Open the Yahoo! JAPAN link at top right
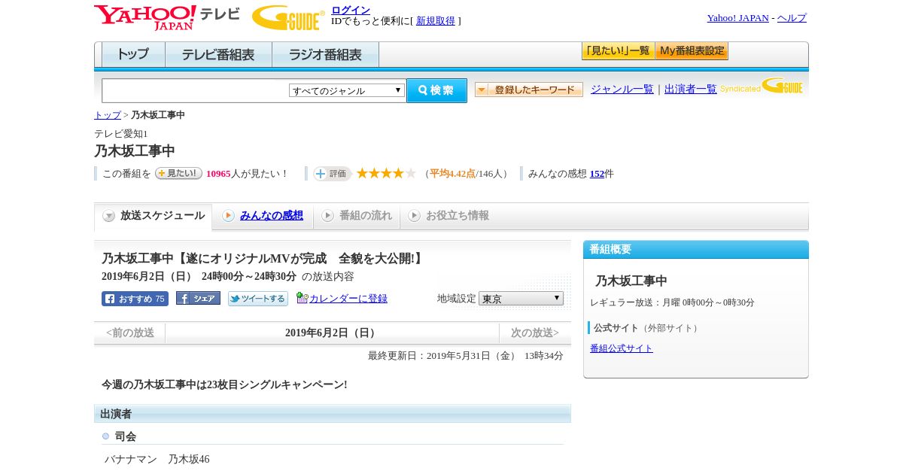903x474 pixels. pyautogui.click(x=737, y=18)
